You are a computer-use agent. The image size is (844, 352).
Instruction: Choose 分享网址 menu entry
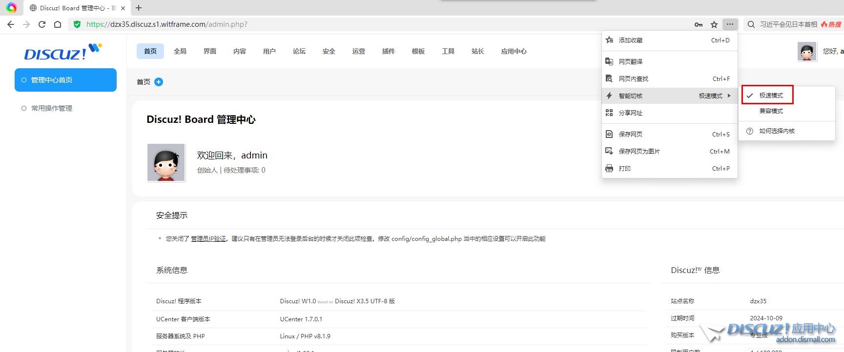[669, 113]
